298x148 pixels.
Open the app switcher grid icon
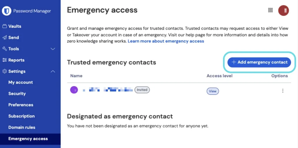click(x=270, y=10)
